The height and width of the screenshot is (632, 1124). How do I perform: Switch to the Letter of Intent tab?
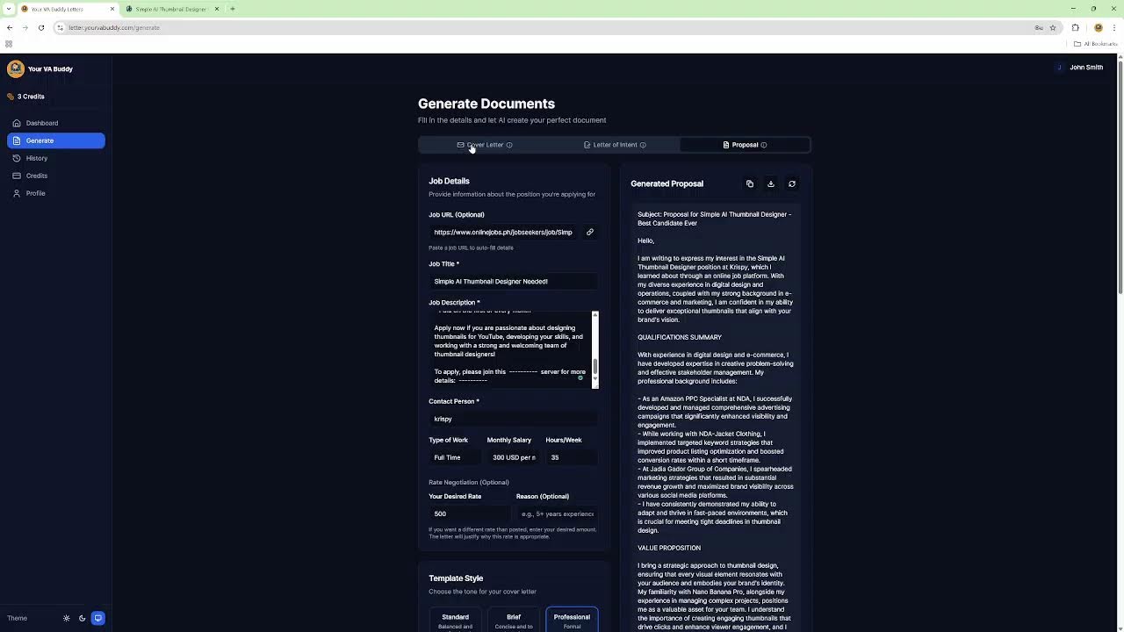point(614,145)
